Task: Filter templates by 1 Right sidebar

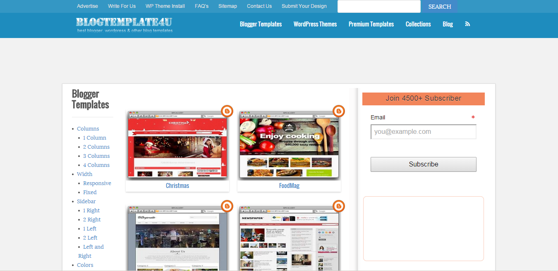Action: point(91,210)
